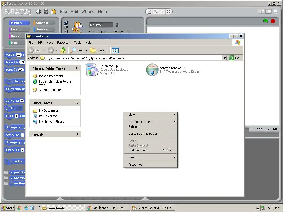Viewport: 283px width, 212px height.
Task: Open Arrange Icons By submenu
Action: pyautogui.click(x=150, y=122)
